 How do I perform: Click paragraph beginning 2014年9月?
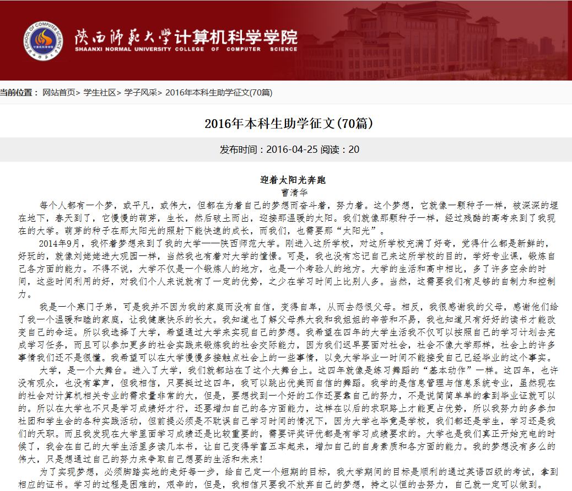tap(285, 268)
